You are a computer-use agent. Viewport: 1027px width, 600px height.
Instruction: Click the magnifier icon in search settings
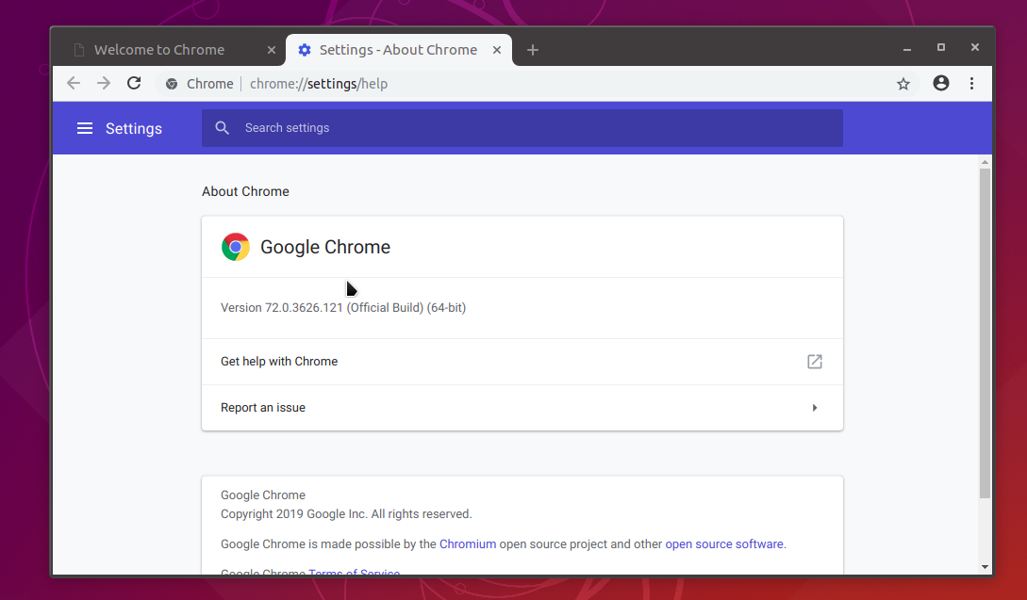tap(222, 127)
